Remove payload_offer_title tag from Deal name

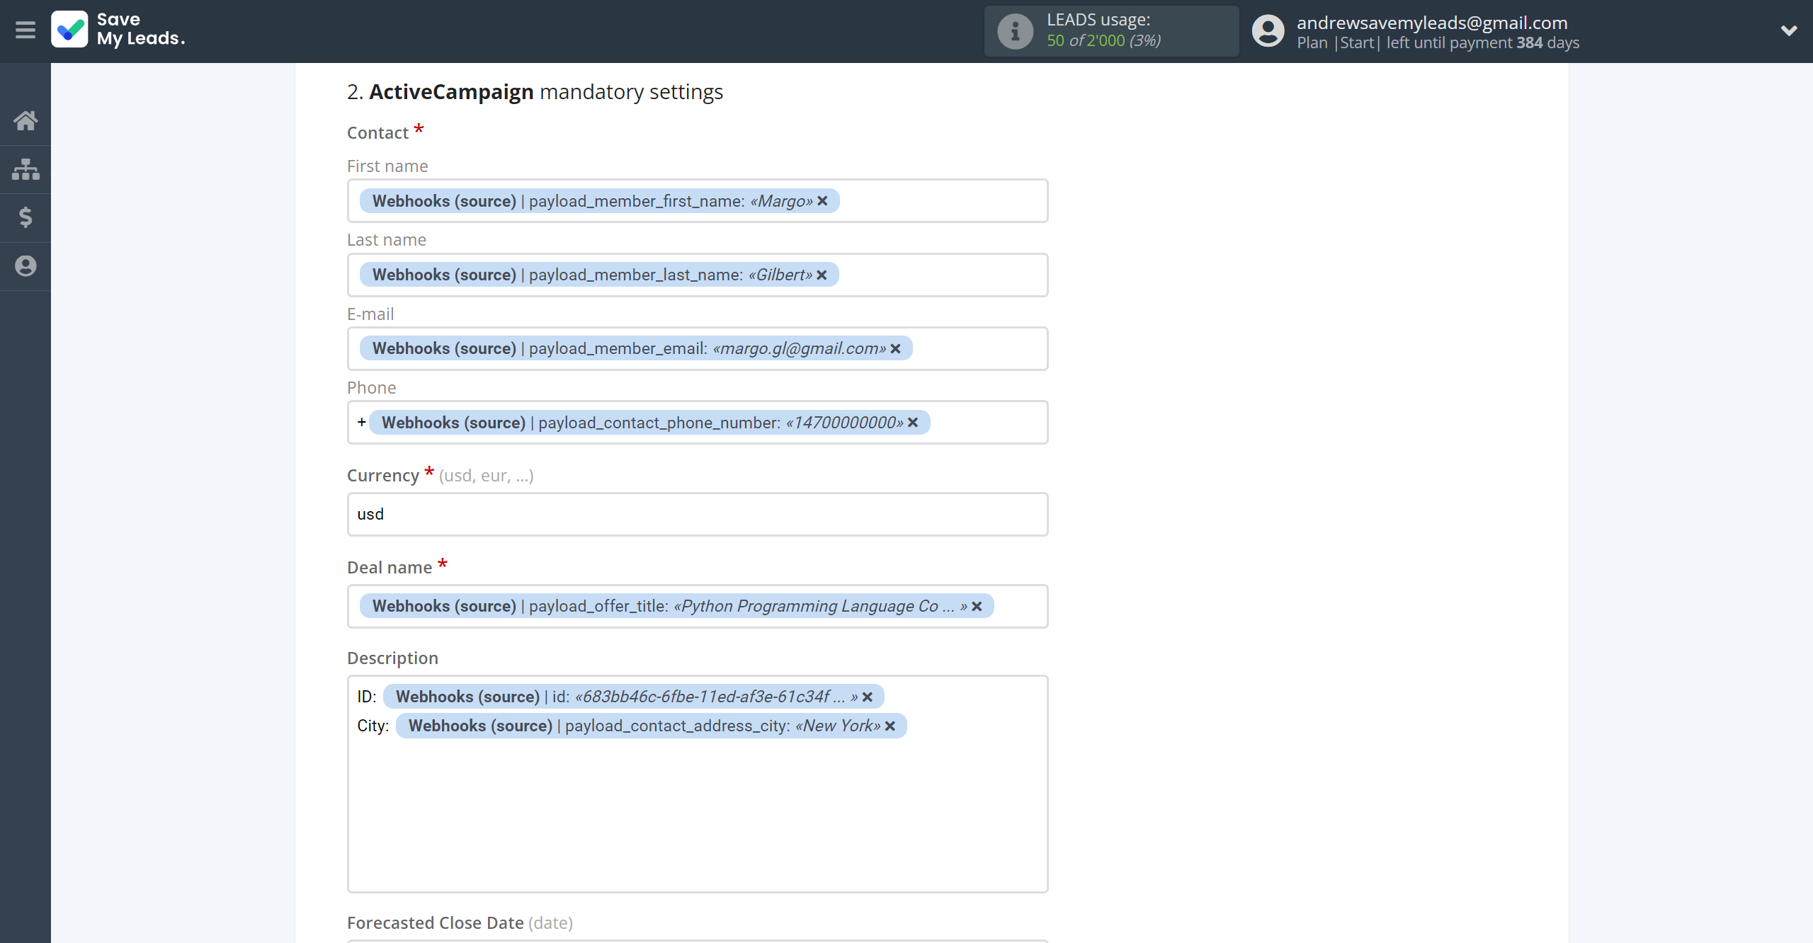click(x=977, y=606)
